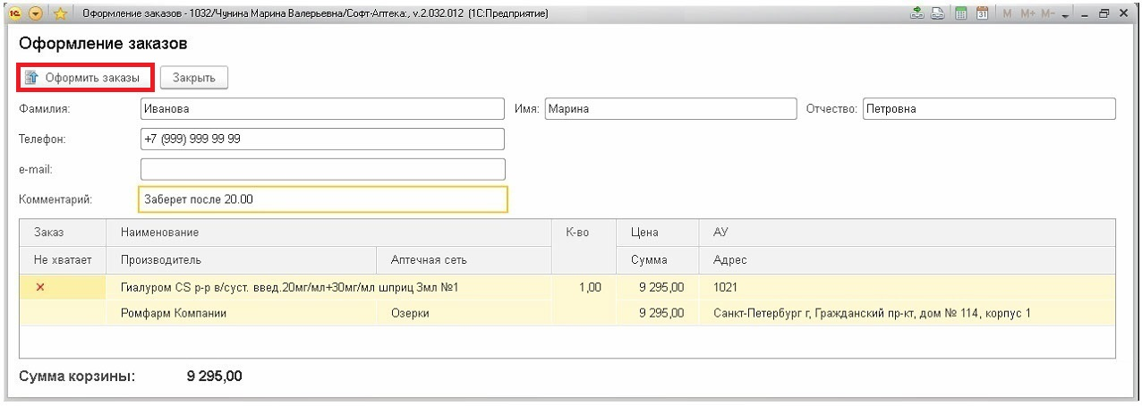Click the M memory button

point(1007,14)
